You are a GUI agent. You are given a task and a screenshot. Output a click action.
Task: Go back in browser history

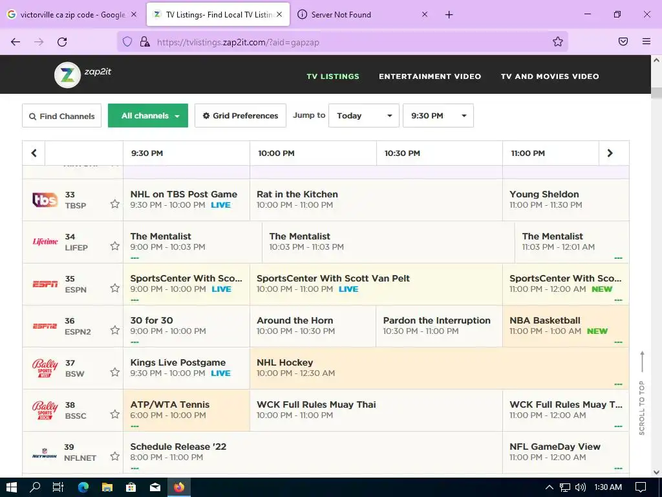point(16,42)
